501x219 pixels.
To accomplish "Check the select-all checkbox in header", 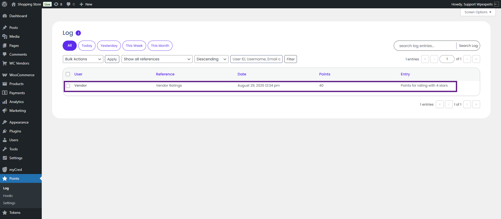I will coord(68,74).
